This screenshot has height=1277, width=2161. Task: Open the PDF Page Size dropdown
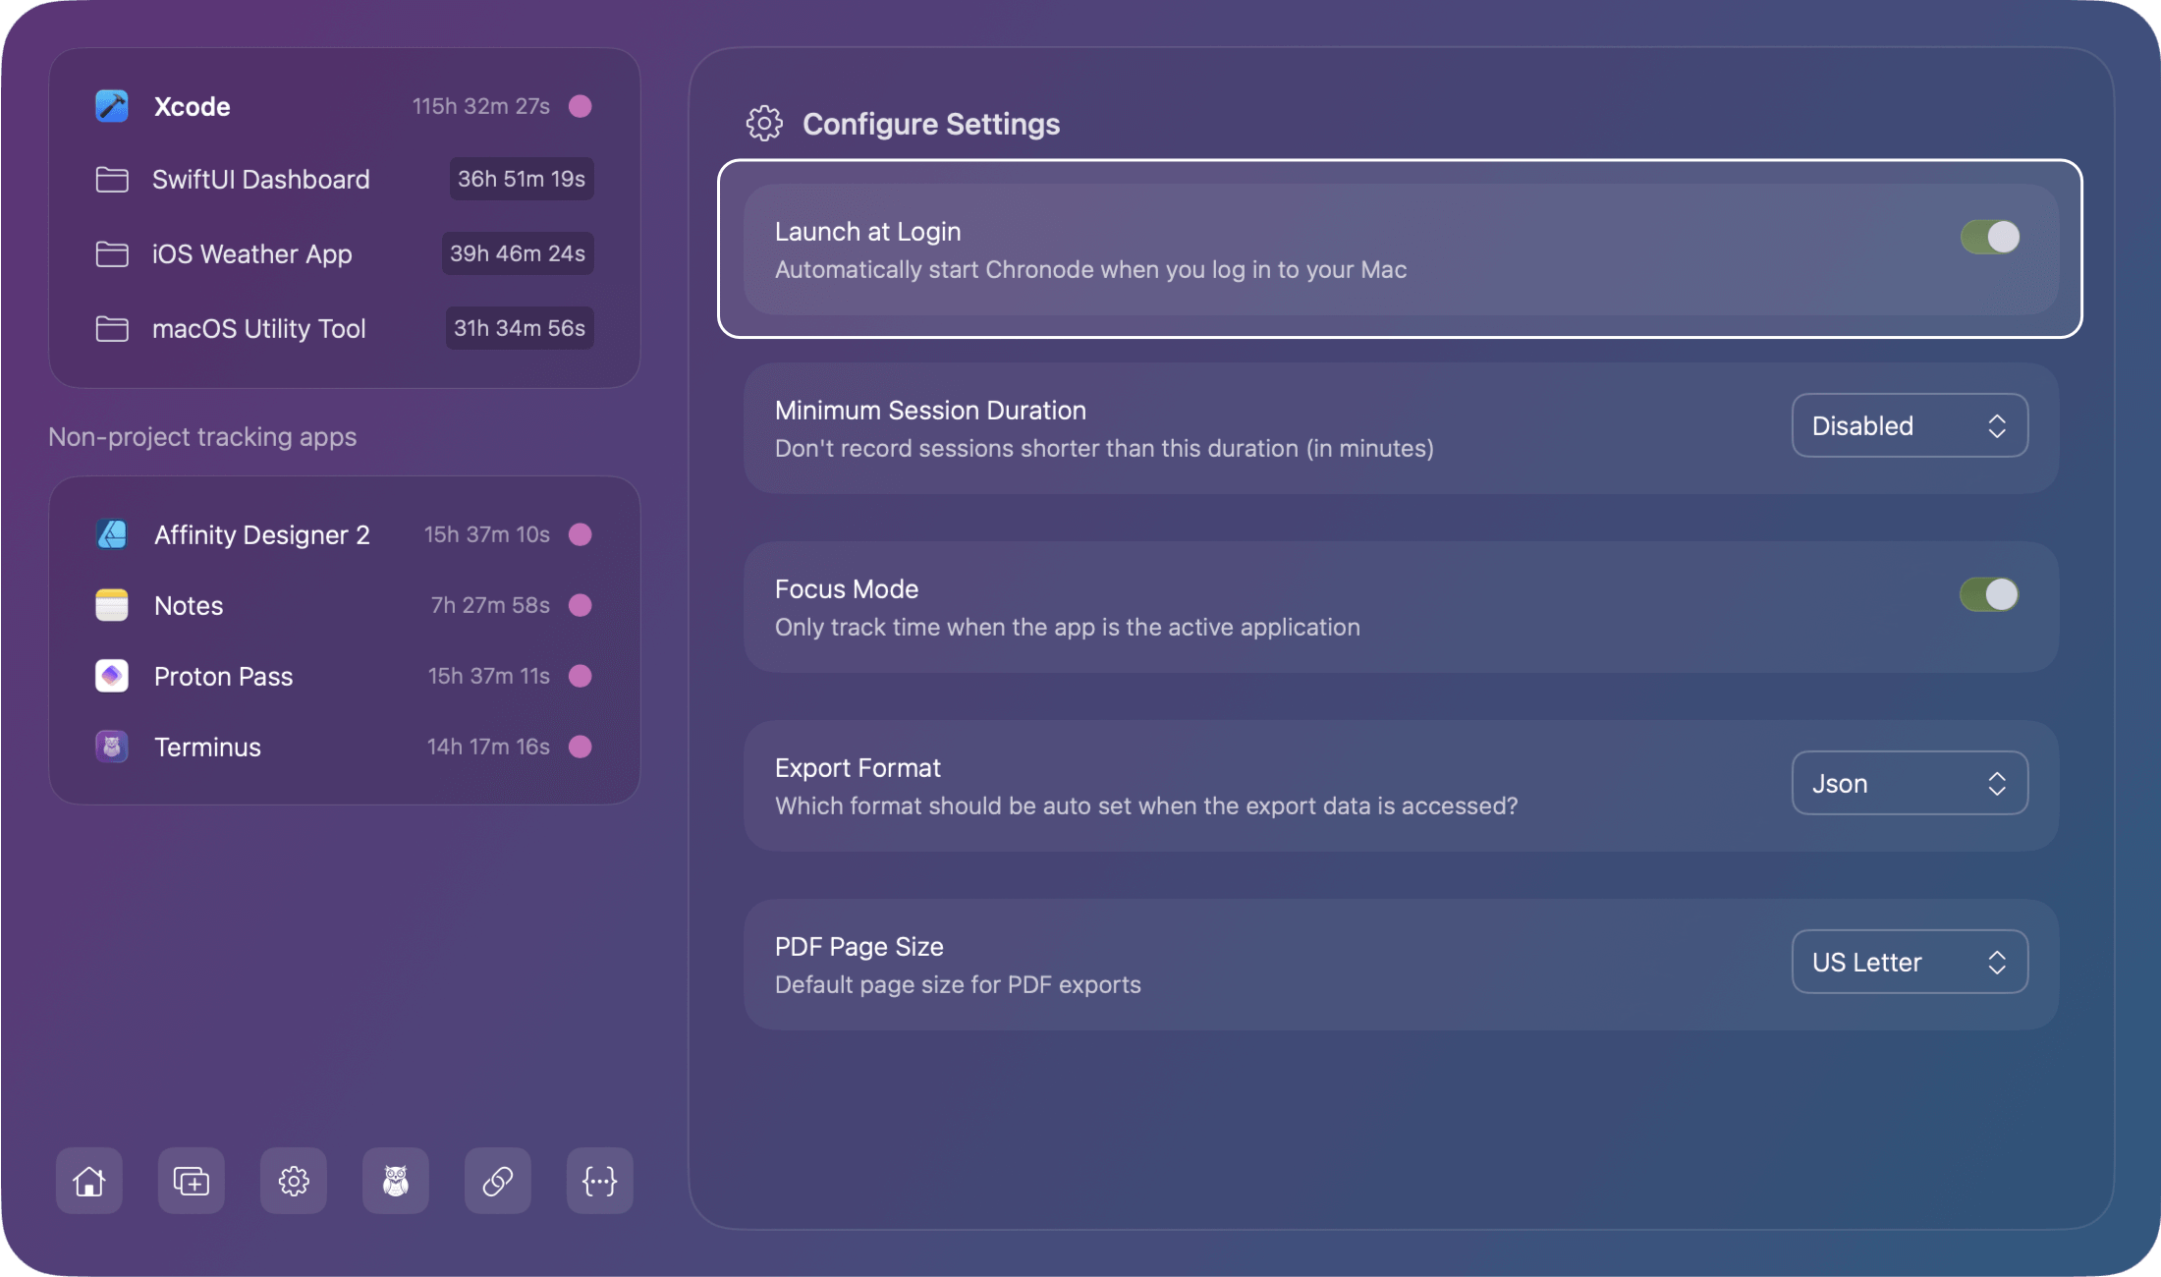click(x=1909, y=961)
